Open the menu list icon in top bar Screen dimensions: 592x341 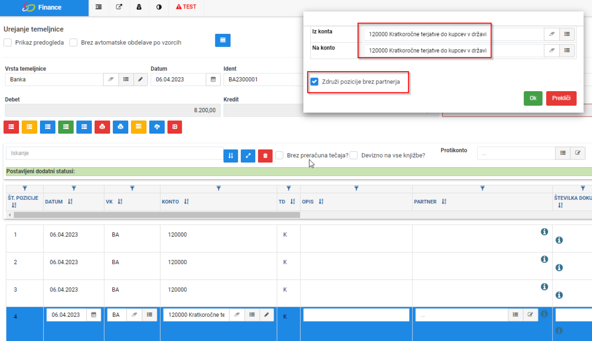point(99,7)
